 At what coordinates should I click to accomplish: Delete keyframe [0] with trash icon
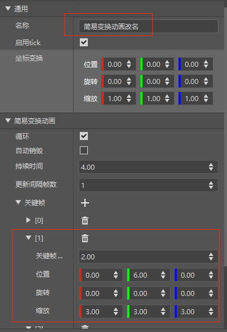(85, 221)
